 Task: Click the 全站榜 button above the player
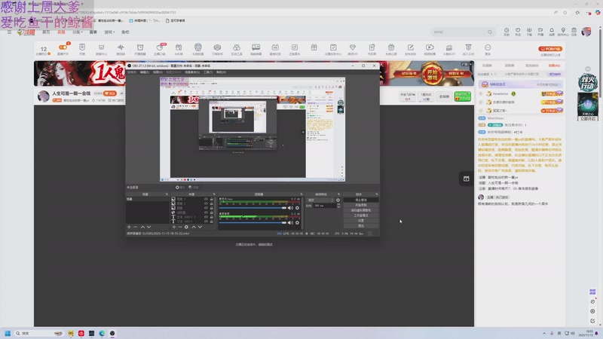pyautogui.click(x=444, y=96)
